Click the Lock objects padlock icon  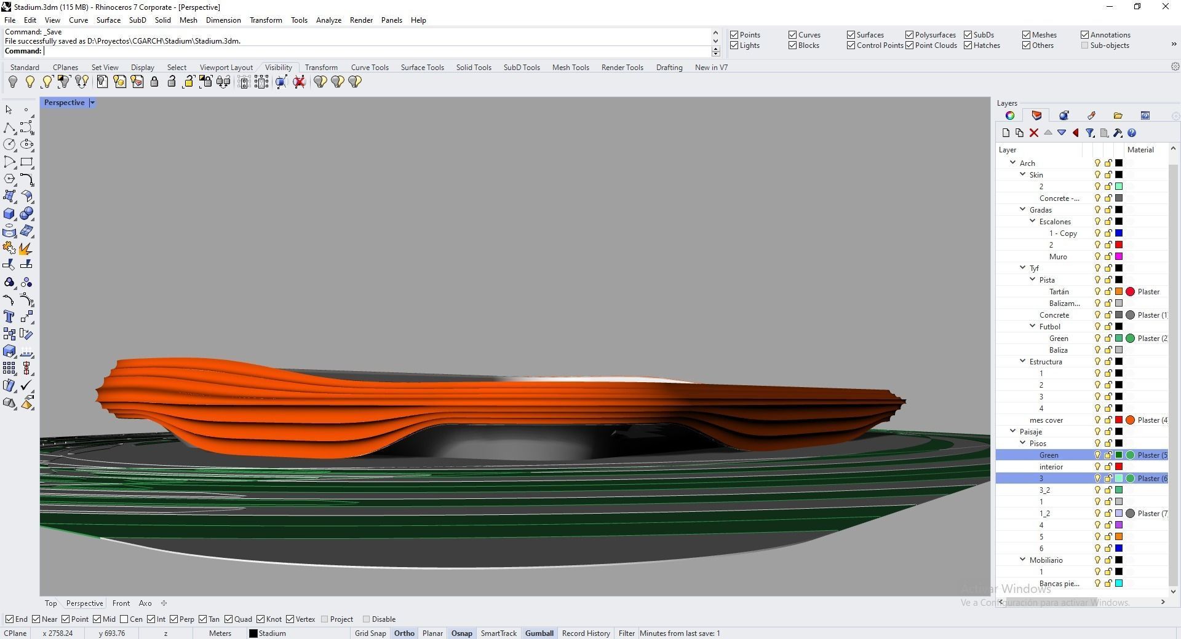point(154,82)
